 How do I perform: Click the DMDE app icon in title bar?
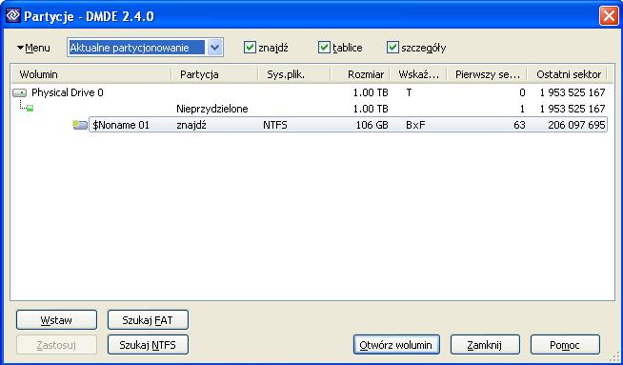coord(13,15)
